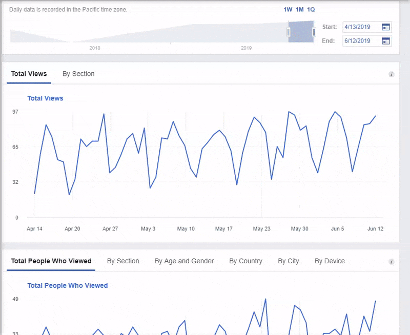Image resolution: width=410 pixels, height=335 pixels.
Task: Open By Section tab in people viewed panel
Action: (123, 261)
